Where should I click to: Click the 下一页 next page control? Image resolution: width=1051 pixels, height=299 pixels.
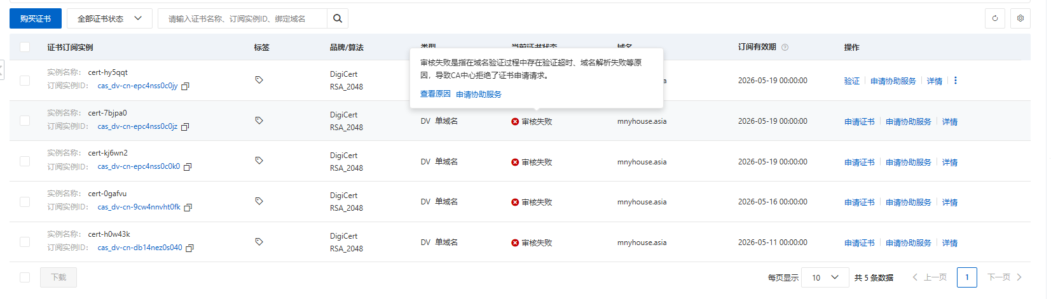point(1005,277)
